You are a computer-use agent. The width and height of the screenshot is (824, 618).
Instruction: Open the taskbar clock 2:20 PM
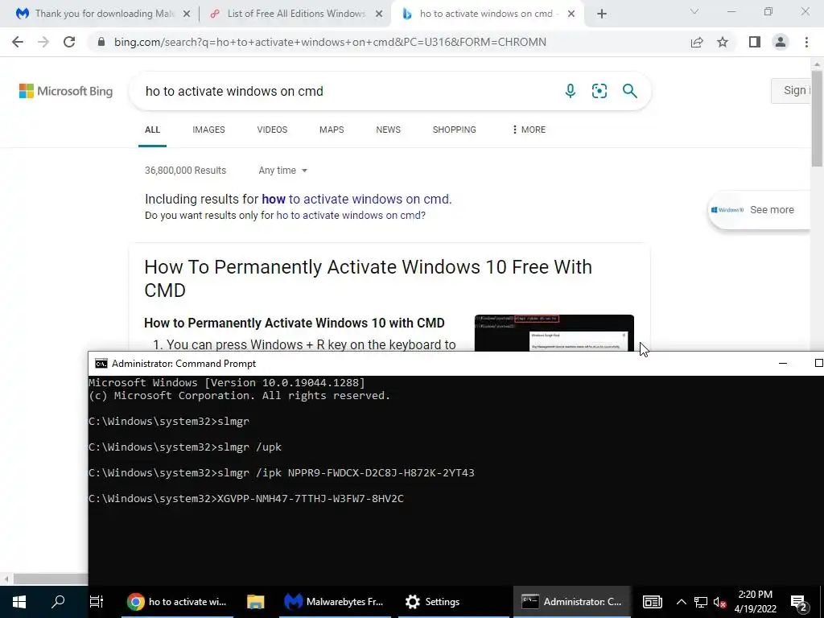point(755,602)
